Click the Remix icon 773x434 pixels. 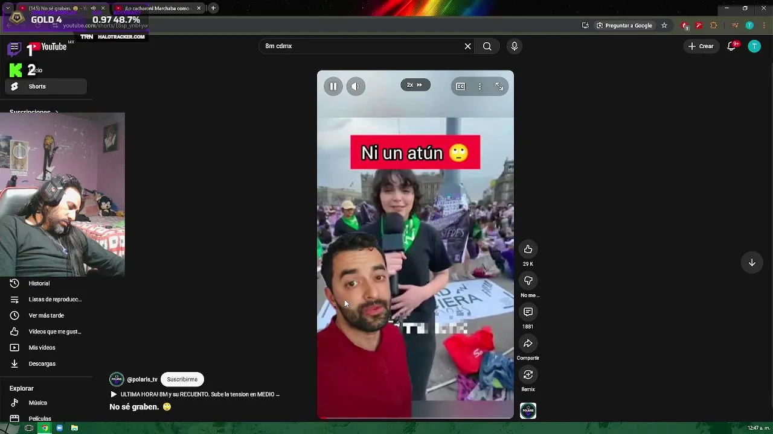(x=528, y=375)
